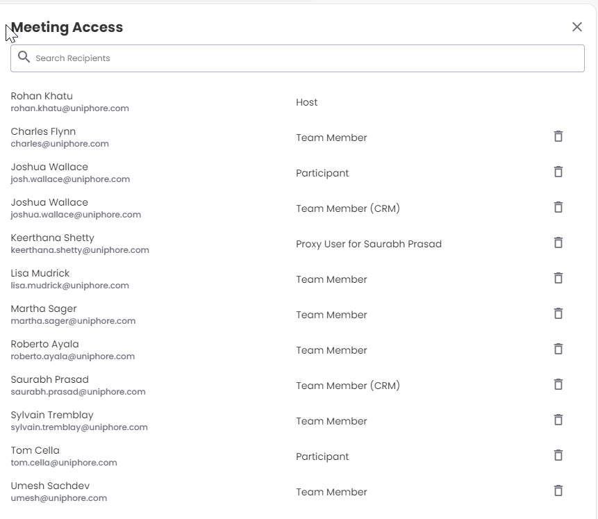The height and width of the screenshot is (519, 598).
Task: Select the name Tom Cella
Action: click(35, 451)
